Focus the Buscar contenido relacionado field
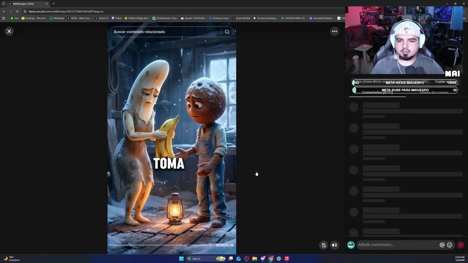468x263 pixels. coord(166,32)
